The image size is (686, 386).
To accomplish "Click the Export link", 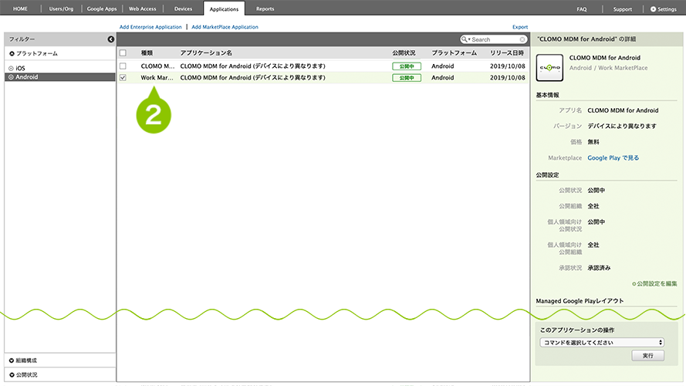I will [520, 27].
